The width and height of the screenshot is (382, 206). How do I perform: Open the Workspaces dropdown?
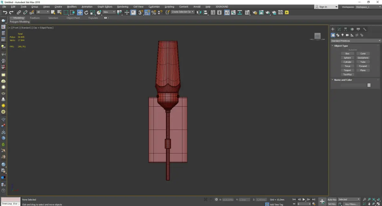(x=368, y=7)
